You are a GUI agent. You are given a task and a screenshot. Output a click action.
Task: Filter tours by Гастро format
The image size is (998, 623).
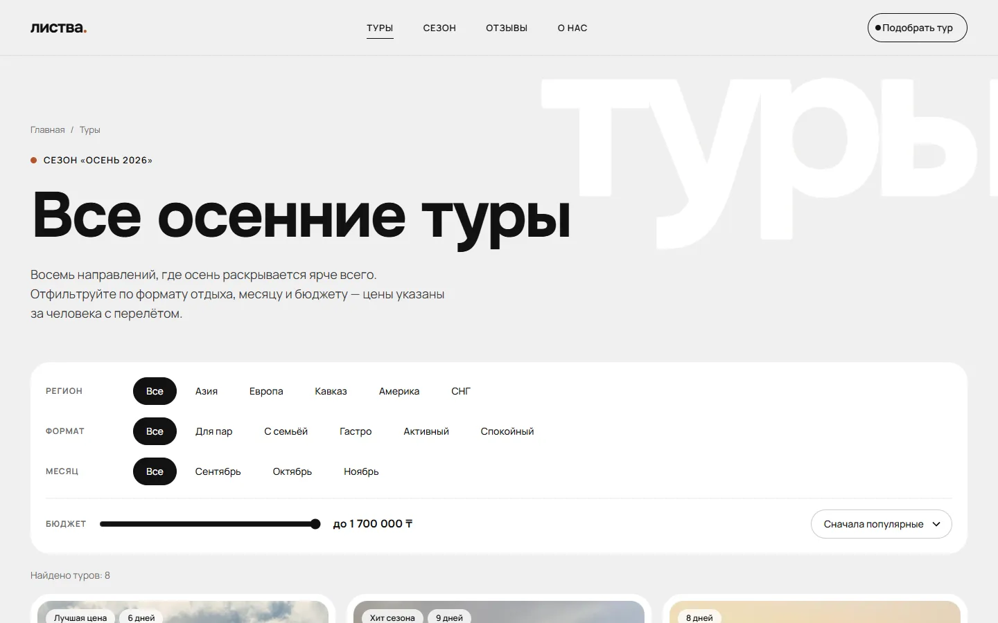(356, 431)
